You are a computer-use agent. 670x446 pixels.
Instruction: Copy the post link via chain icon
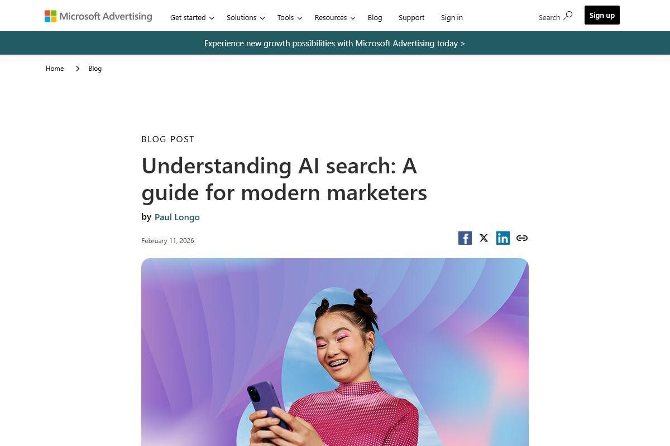pyautogui.click(x=522, y=238)
